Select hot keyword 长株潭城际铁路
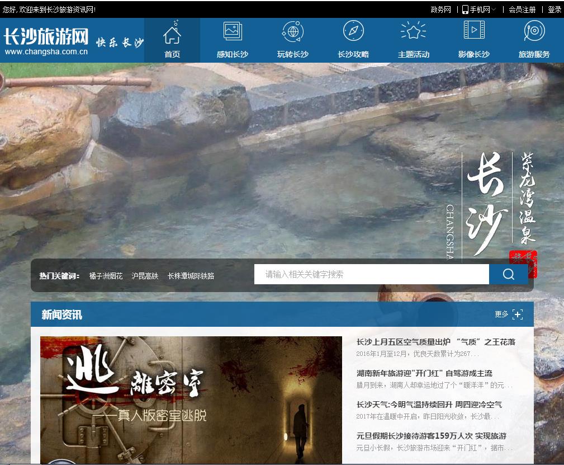 pyautogui.click(x=191, y=276)
